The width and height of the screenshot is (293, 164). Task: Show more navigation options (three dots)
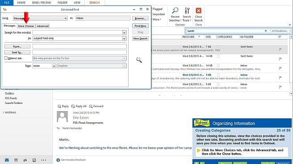[43, 160]
